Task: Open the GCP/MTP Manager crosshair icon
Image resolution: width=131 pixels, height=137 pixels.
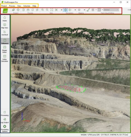Action: (18, 10)
